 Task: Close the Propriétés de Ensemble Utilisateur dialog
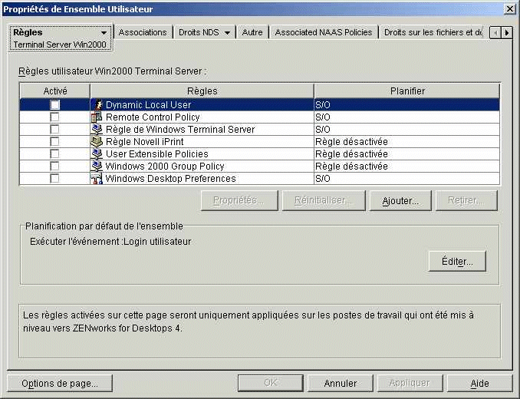(x=509, y=9)
